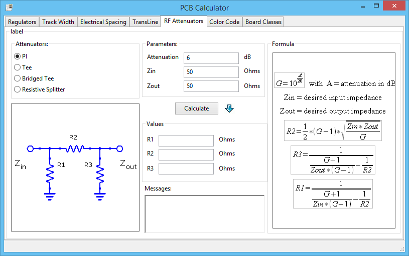Click the Zin impedance field
Viewport: 409px width, 256px height.
click(211, 72)
